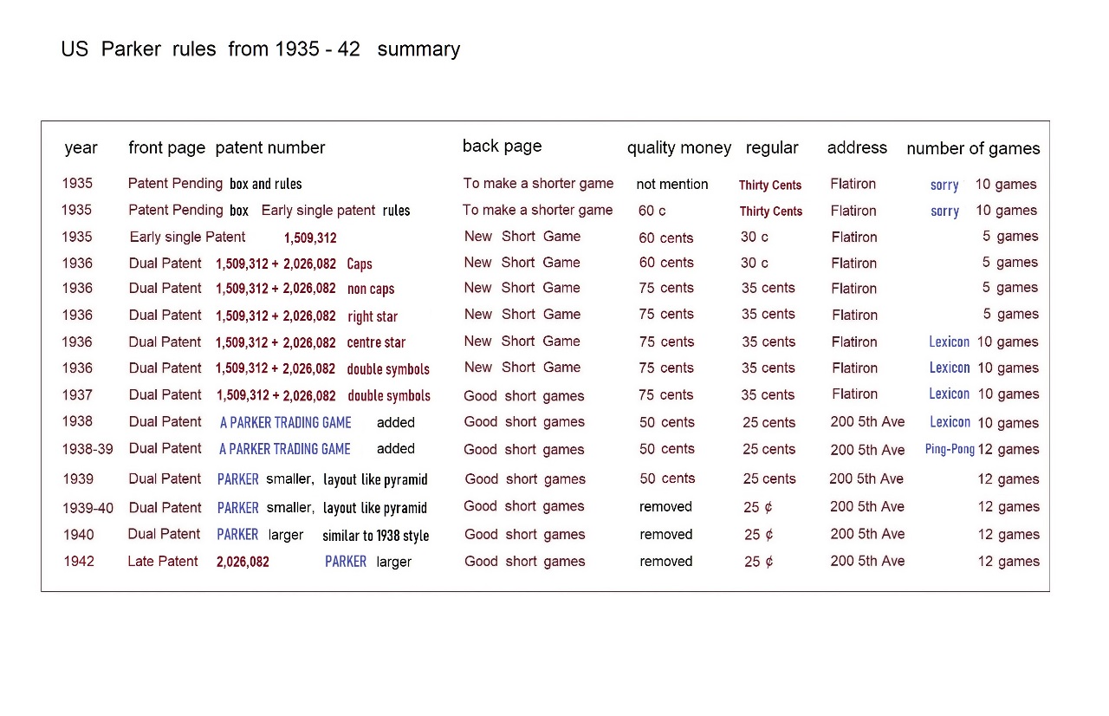Select the 'right star' variant label
This screenshot has width=1109, height=716.
373,316
